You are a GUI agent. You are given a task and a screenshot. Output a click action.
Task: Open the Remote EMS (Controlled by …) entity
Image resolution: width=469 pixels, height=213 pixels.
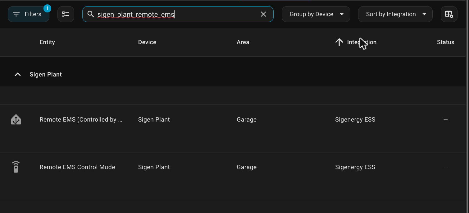click(x=81, y=120)
